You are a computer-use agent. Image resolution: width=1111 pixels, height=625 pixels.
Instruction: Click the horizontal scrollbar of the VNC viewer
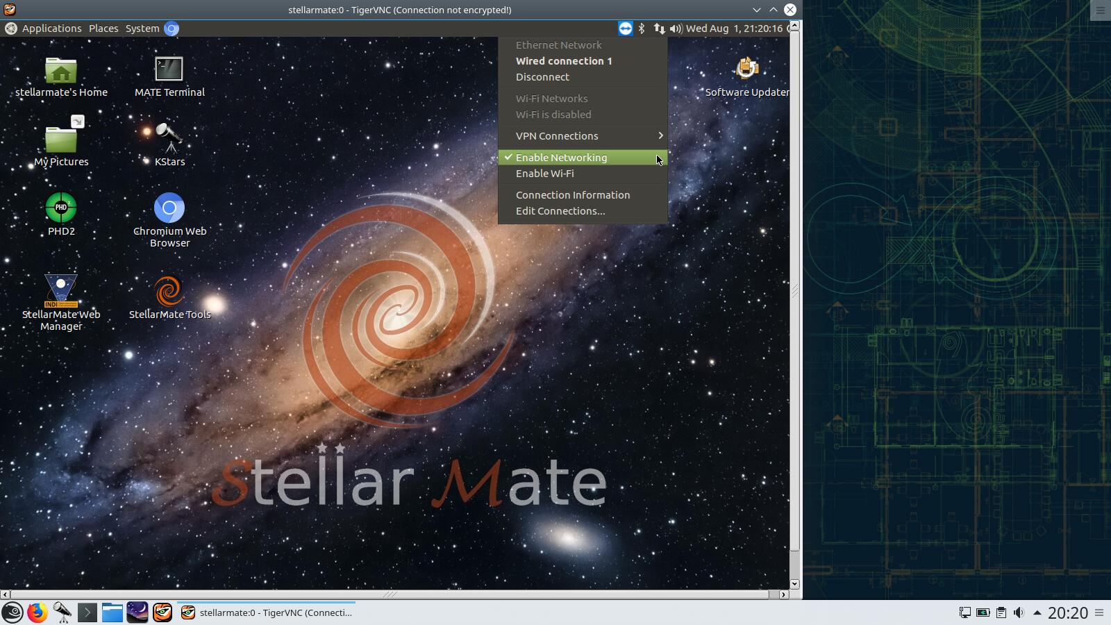tap(389, 594)
